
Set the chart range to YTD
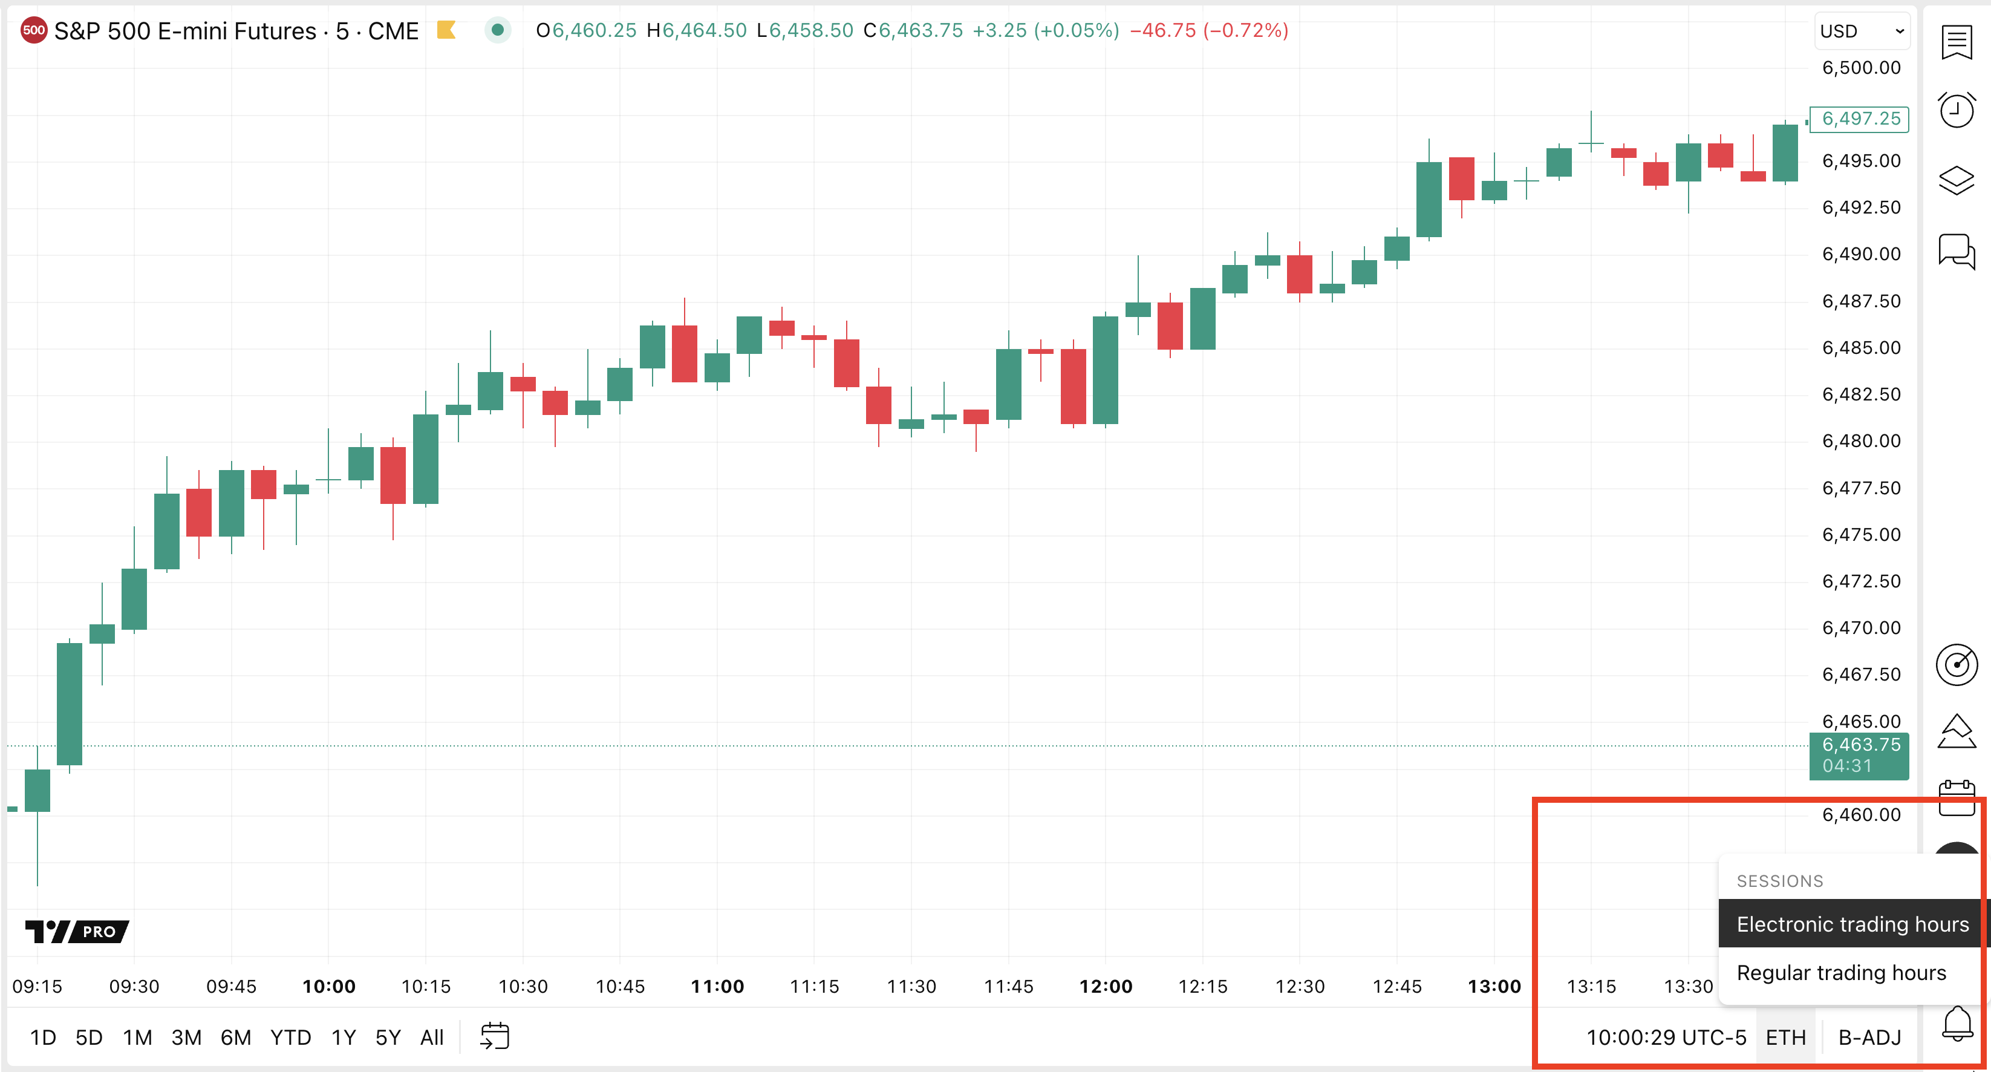pos(291,1038)
